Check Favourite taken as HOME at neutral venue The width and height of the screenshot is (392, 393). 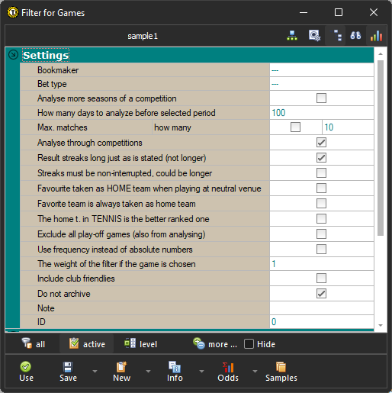tap(321, 188)
